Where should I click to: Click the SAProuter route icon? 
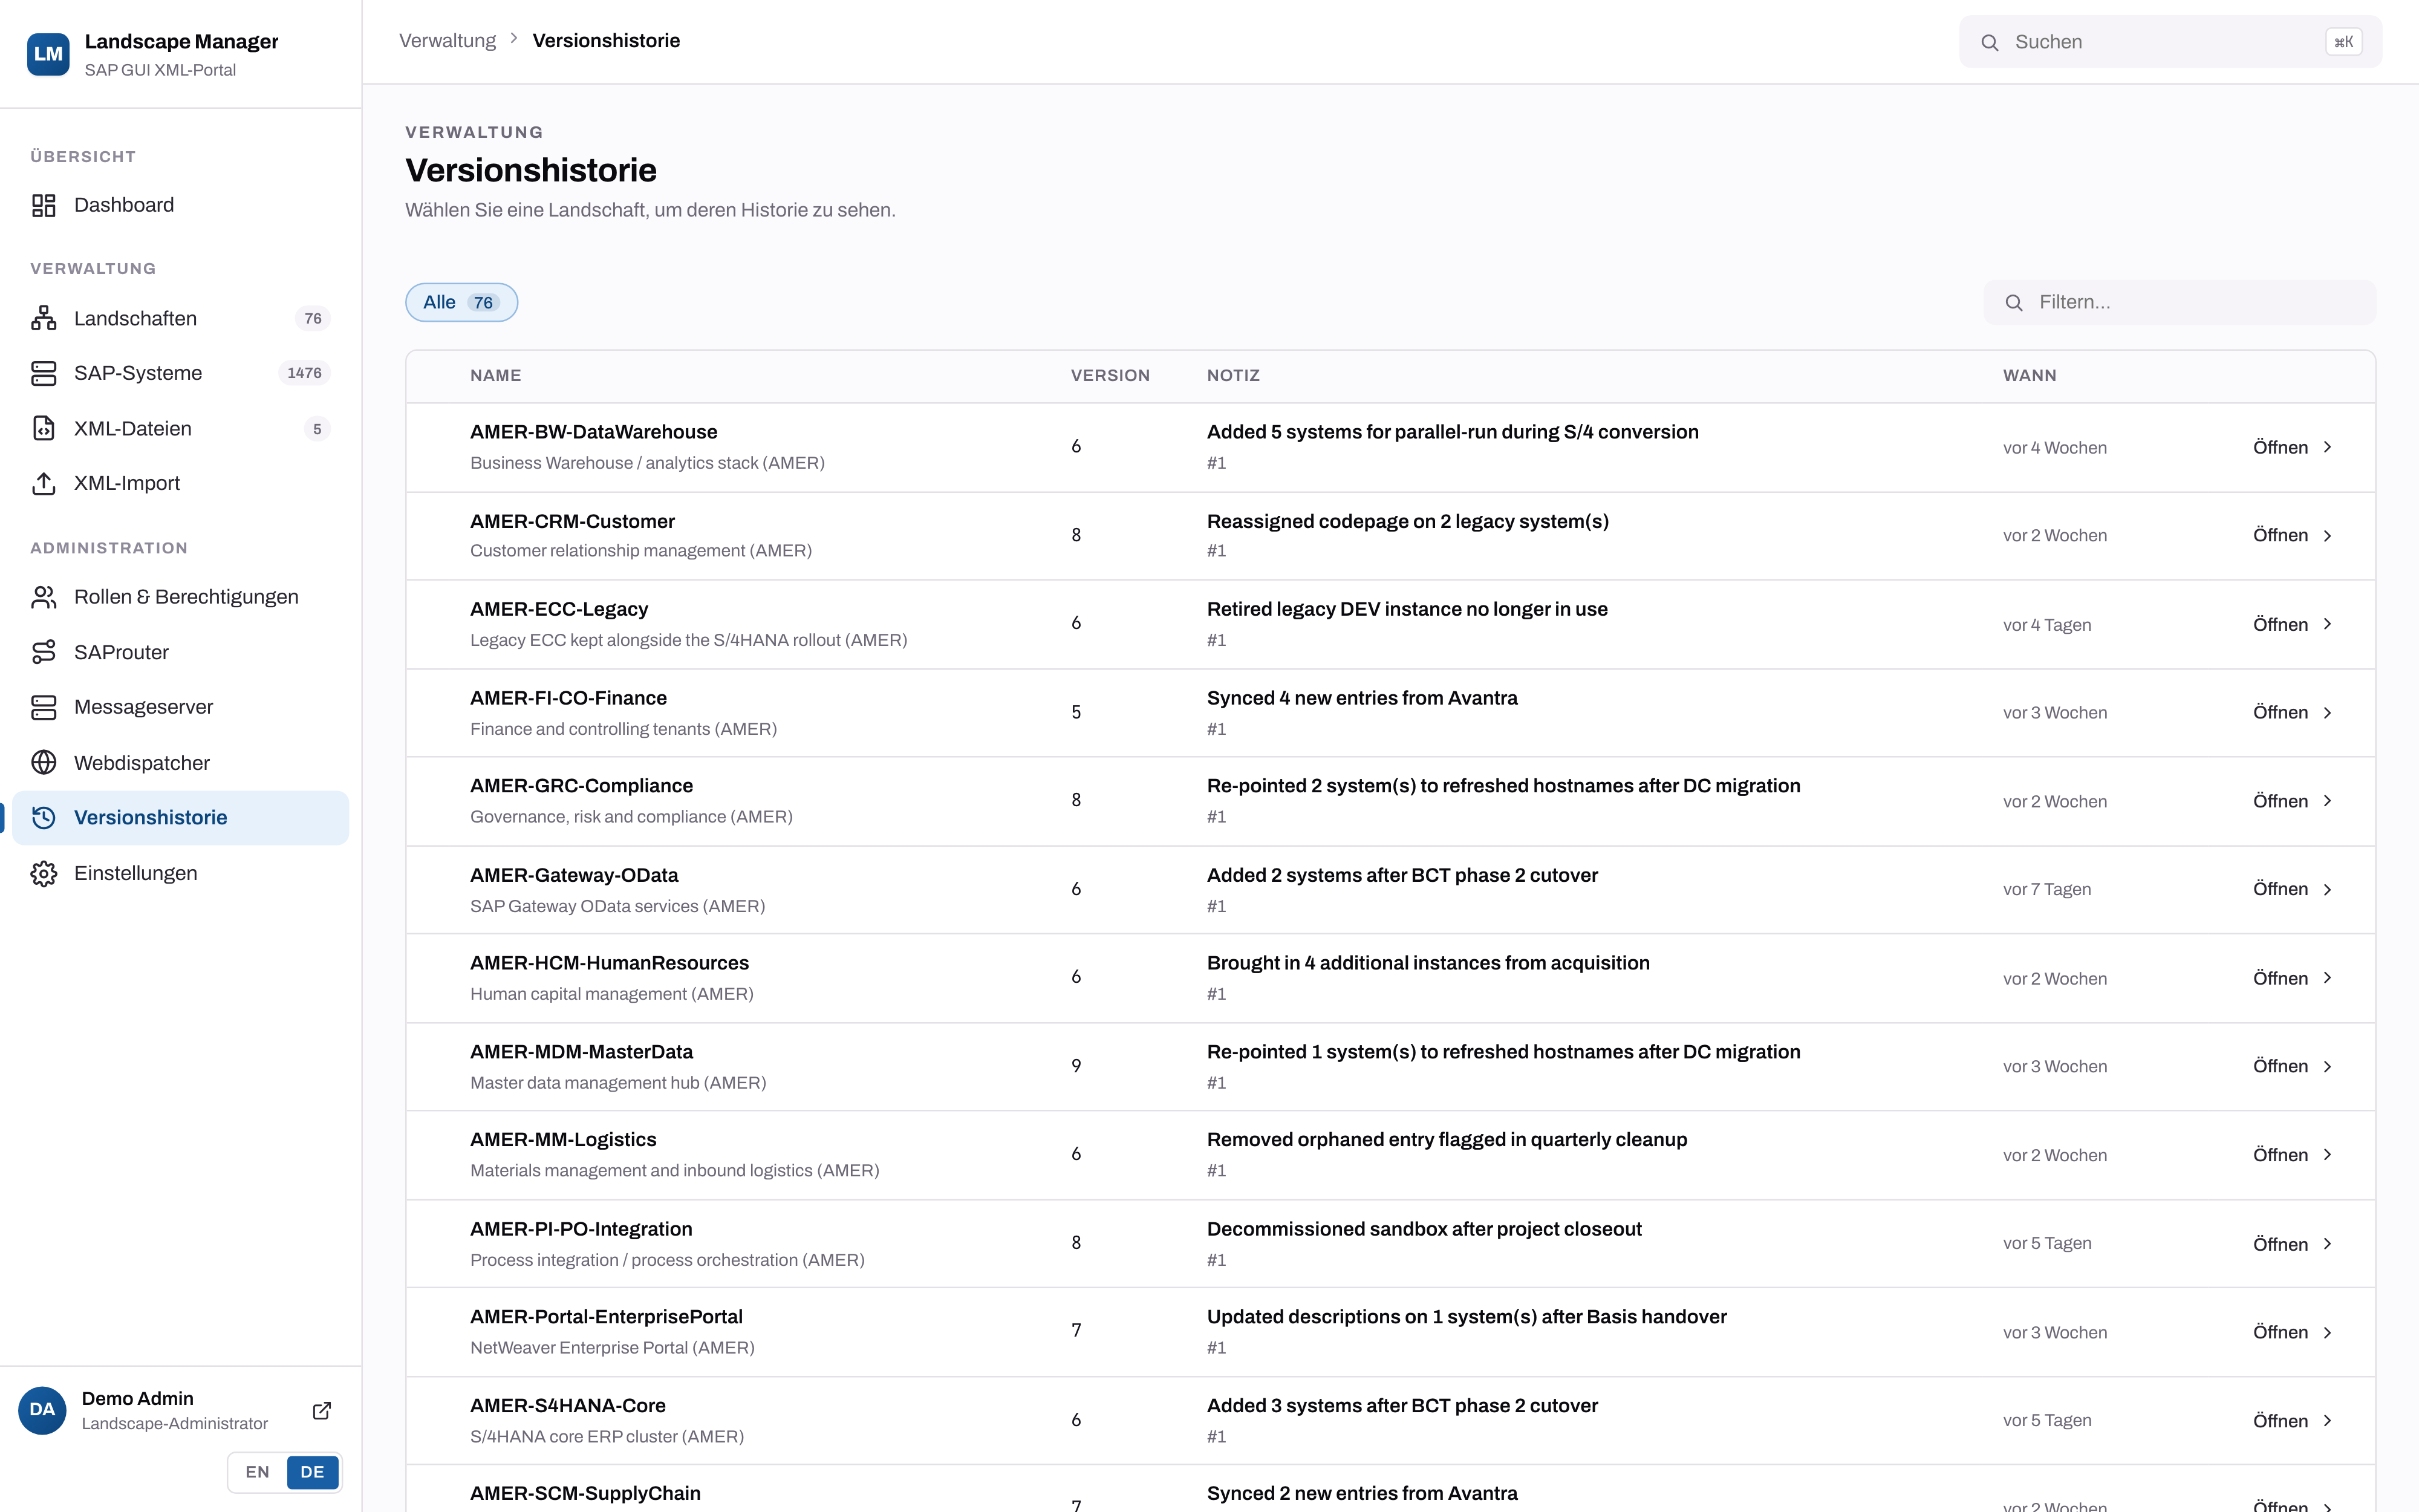pos(44,652)
